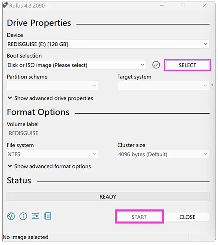
Task: Open the Partition scheme dropdown
Action: coord(52,86)
